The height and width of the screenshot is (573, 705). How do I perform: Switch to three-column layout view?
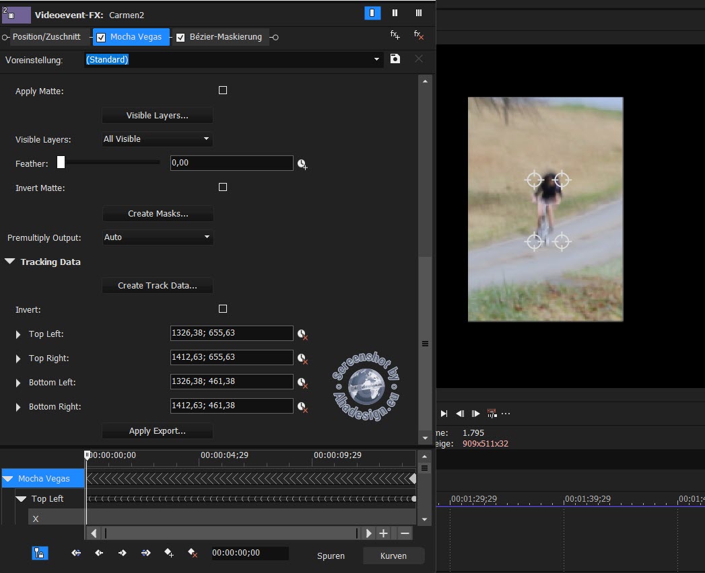pos(419,13)
